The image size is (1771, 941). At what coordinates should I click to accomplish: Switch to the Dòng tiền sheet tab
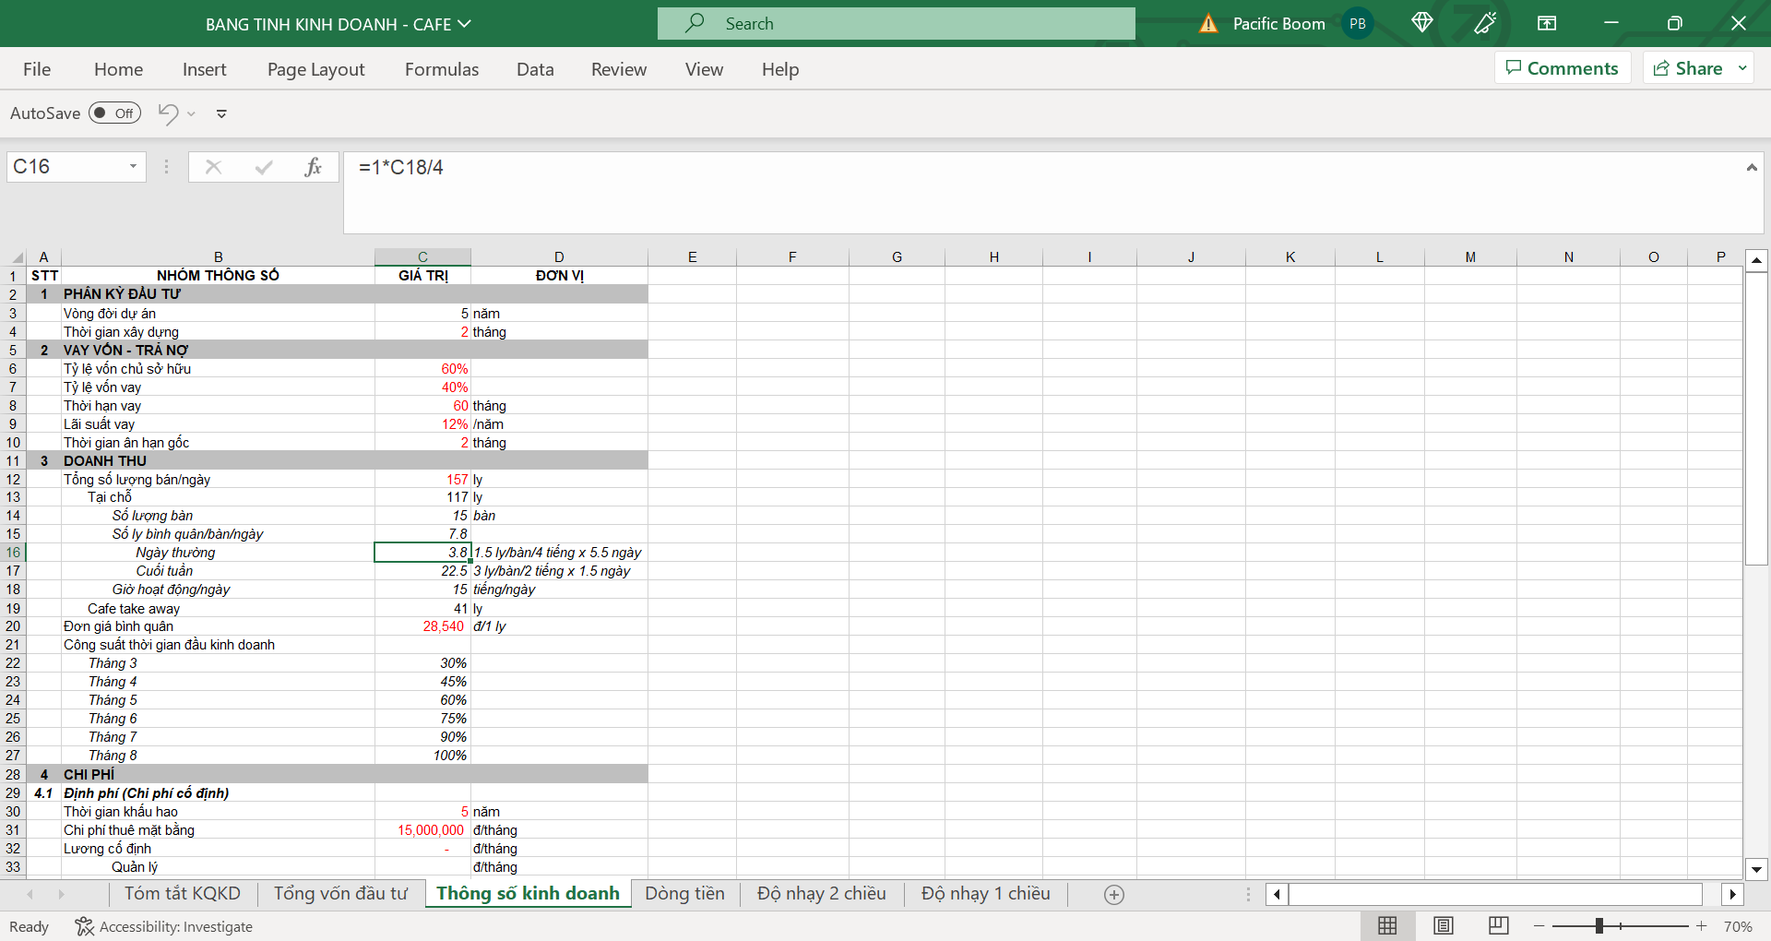click(x=684, y=893)
